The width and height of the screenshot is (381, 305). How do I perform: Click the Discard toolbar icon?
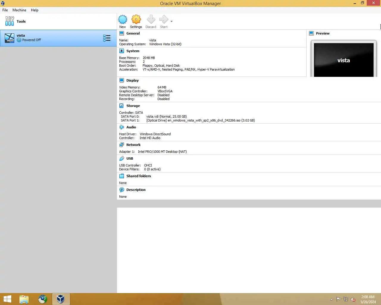point(151,19)
